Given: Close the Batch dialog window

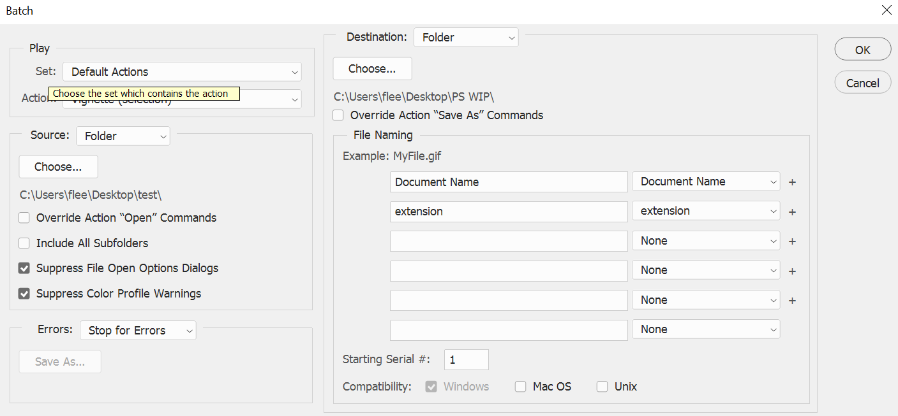Looking at the screenshot, I should 886,10.
